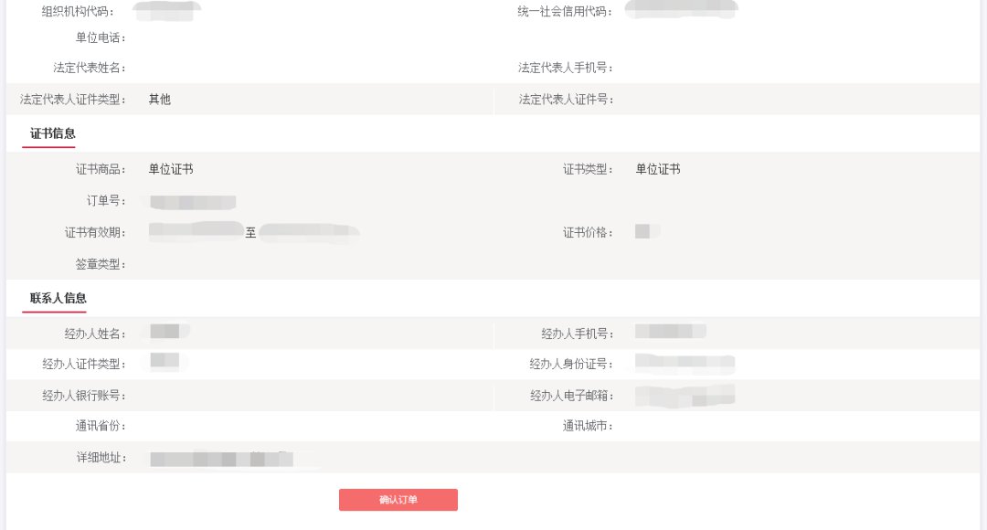Image resolution: width=987 pixels, height=530 pixels.
Task: Select the 联系人信息 section header
Action: (58, 298)
